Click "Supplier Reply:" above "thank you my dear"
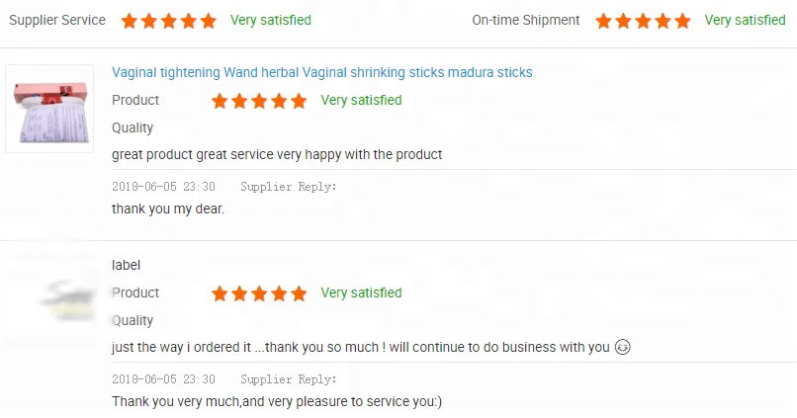 point(289,187)
